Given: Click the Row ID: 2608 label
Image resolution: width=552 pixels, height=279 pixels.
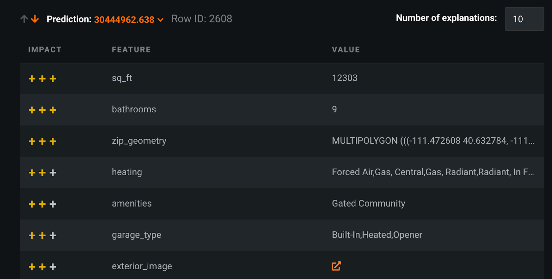Looking at the screenshot, I should pos(202,19).
